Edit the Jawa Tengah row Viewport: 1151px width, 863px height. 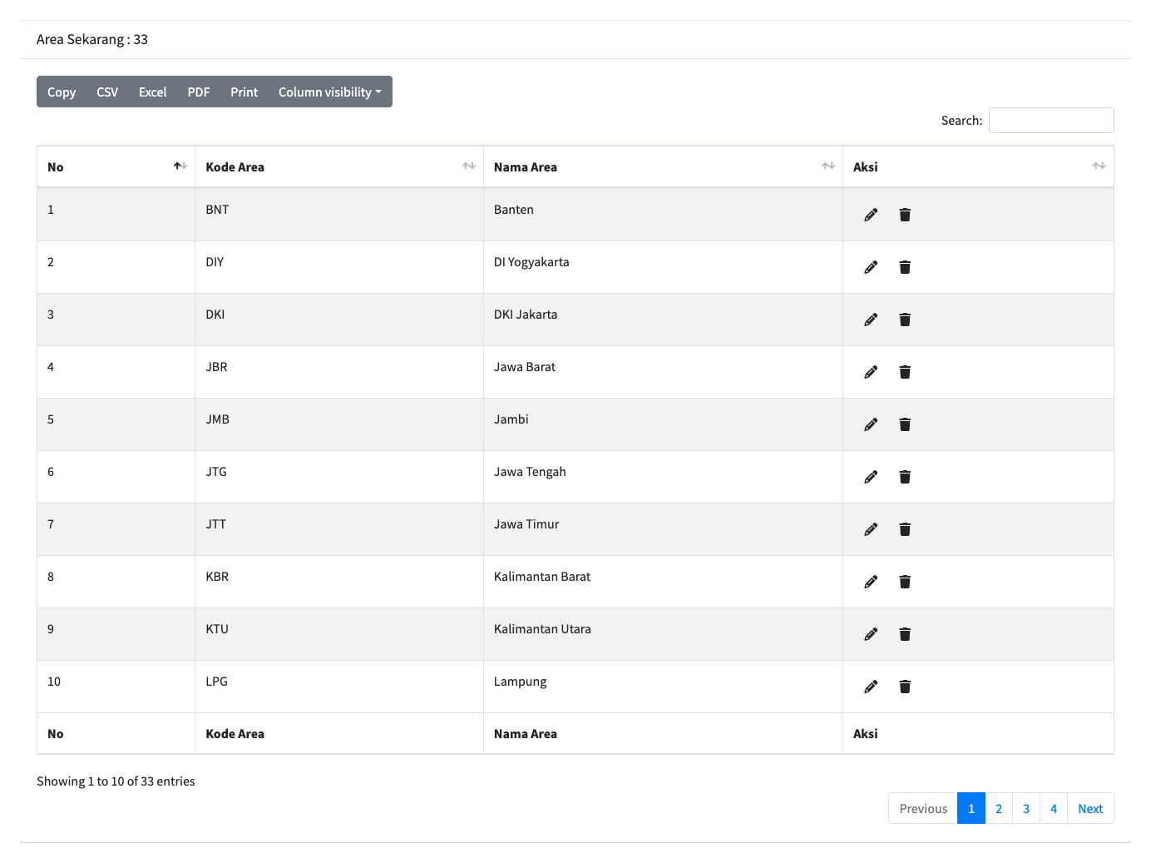[871, 477]
